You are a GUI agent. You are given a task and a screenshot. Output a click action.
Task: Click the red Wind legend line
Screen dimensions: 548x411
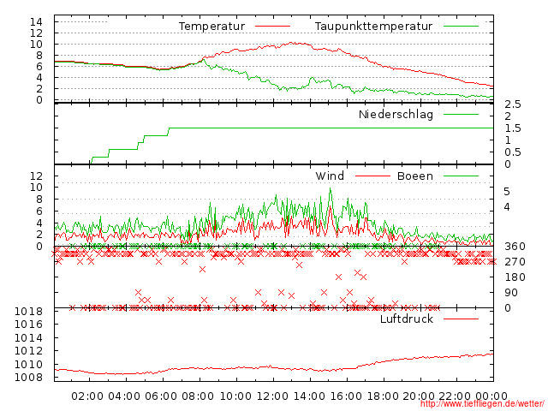pyautogui.click(x=372, y=176)
